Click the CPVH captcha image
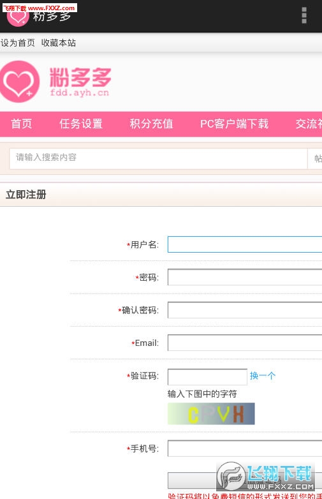Image resolution: width=322 pixels, height=499 pixels. [211, 413]
